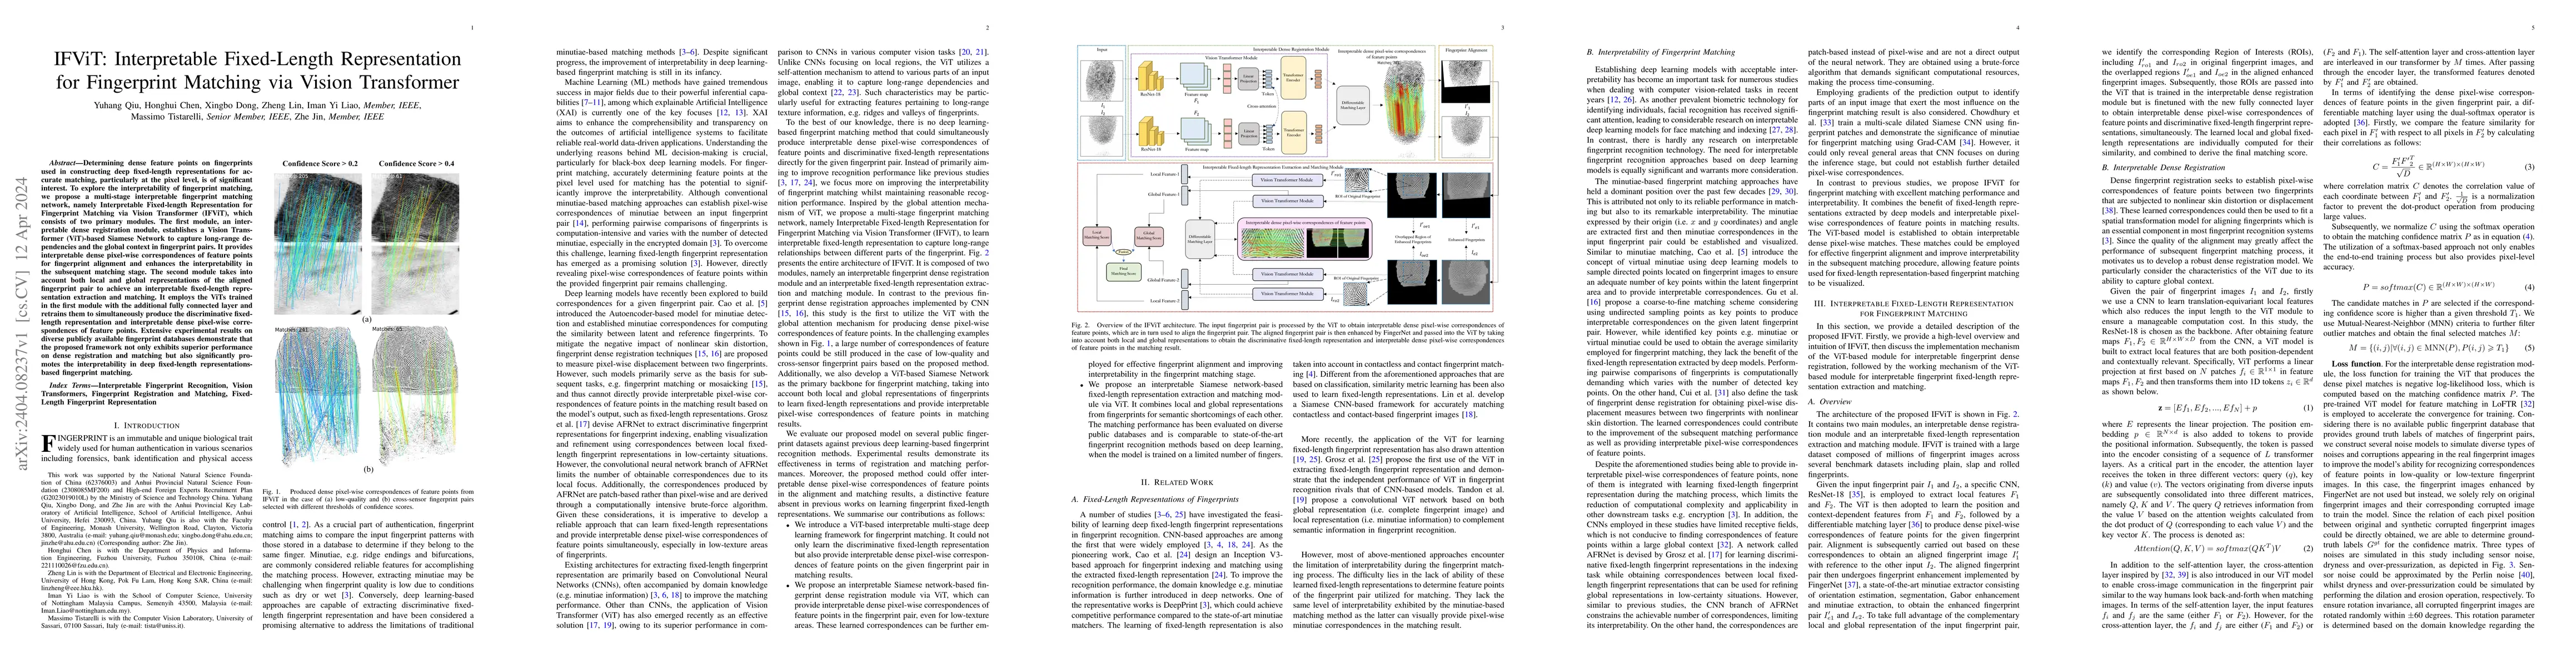2576x666 pixels.
Task: Click the first-page author line starting with Yuhang Qiu
Action: point(257,106)
